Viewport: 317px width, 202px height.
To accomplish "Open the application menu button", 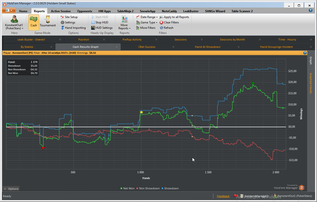I will [x=9, y=10].
